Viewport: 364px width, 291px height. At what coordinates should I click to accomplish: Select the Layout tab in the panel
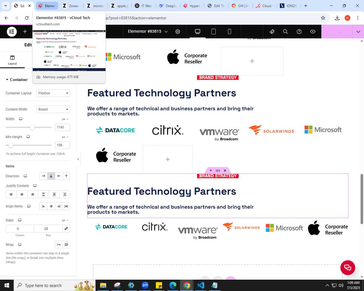coord(12,60)
